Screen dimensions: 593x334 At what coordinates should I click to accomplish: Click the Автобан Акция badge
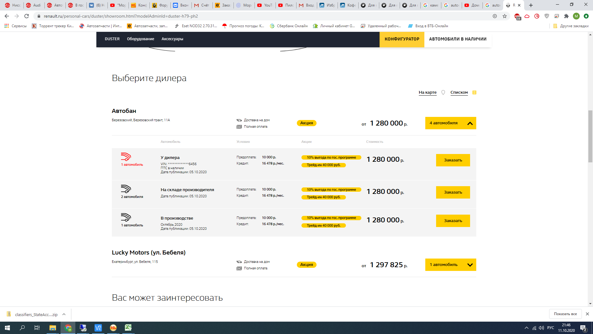(x=307, y=123)
